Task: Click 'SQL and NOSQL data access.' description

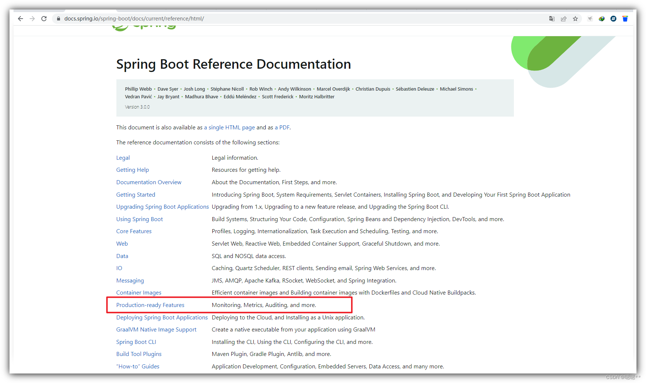Action: (x=249, y=256)
